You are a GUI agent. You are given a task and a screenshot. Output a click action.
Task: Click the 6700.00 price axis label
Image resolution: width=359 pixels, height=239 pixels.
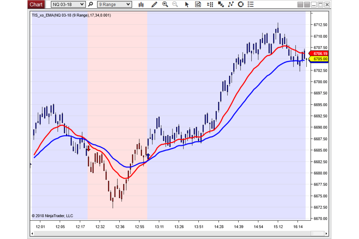(320, 82)
